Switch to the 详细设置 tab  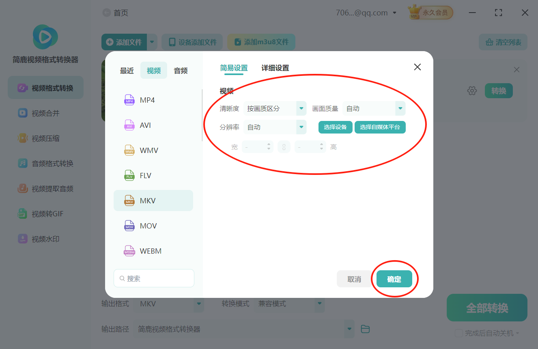(x=275, y=67)
